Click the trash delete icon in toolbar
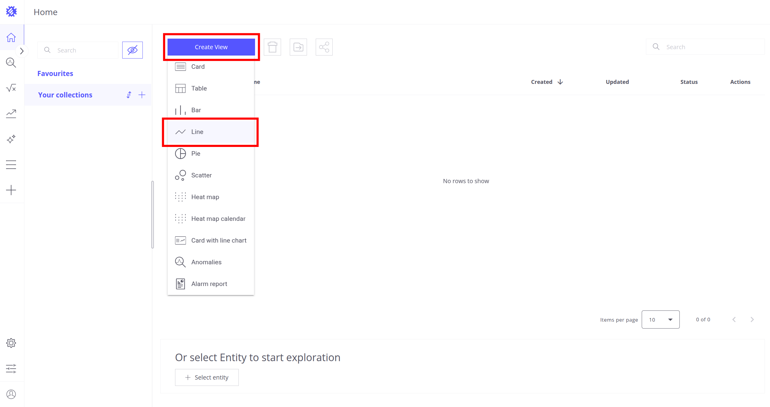The height and width of the screenshot is (407, 770). 272,47
